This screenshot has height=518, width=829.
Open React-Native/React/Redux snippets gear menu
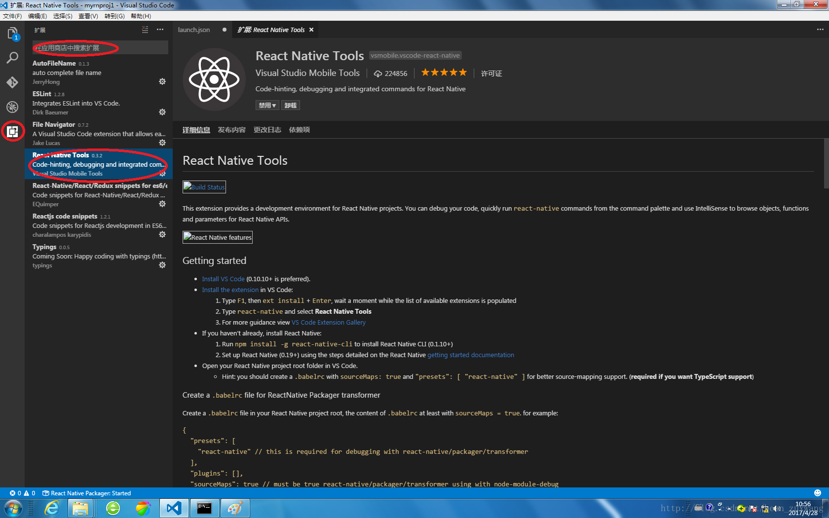(x=162, y=204)
